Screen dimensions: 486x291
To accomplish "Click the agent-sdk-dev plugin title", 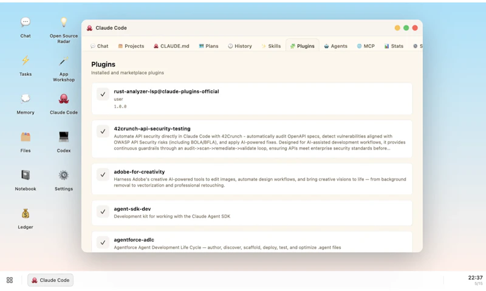I will tap(132, 209).
